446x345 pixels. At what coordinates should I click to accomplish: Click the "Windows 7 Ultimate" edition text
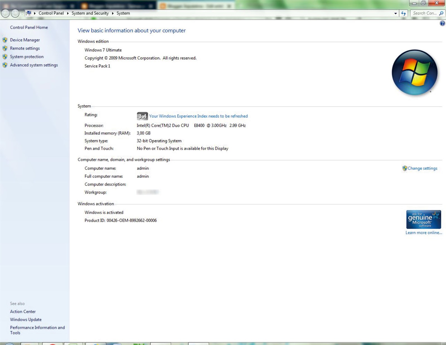(103, 50)
